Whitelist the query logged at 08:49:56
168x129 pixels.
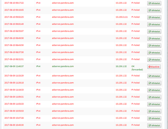(154, 38)
